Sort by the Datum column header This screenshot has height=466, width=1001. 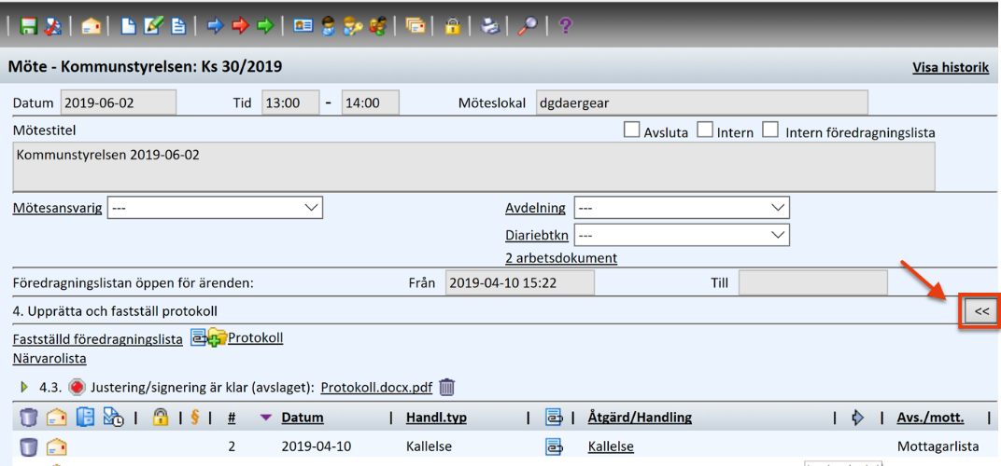coord(302,418)
